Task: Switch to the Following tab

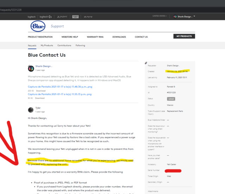Action: coord(81,45)
